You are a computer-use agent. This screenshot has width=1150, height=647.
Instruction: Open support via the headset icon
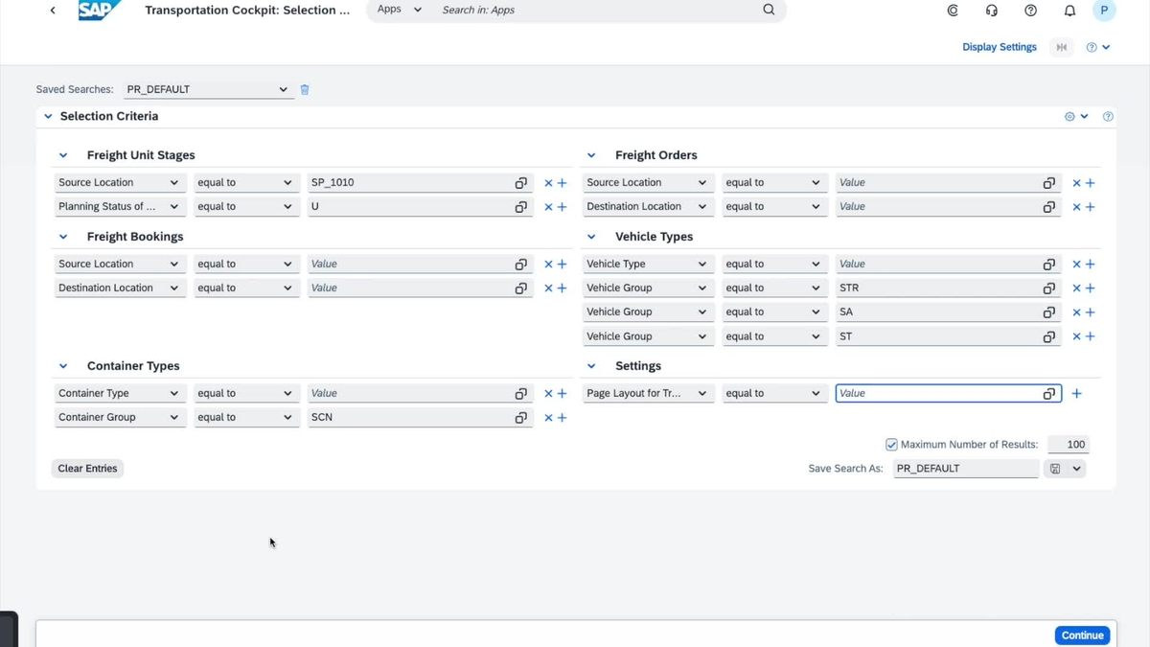991,11
